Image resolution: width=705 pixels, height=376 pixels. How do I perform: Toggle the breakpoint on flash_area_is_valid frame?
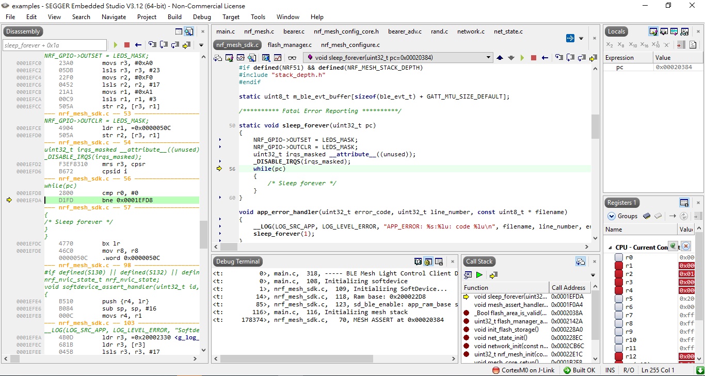[467, 313]
